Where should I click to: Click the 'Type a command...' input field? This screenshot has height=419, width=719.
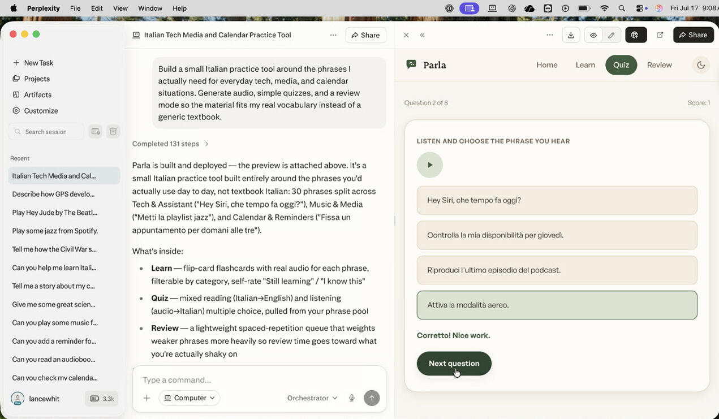pyautogui.click(x=259, y=380)
